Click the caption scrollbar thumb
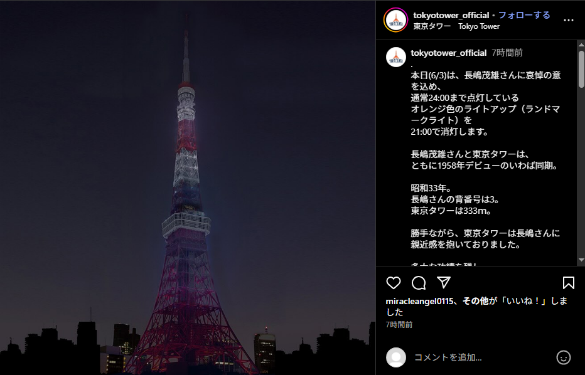This screenshot has height=375, width=585. 581,70
